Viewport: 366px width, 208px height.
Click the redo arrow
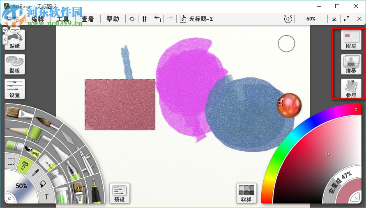click(x=170, y=19)
